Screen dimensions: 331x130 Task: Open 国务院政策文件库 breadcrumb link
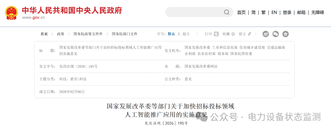click(88, 34)
